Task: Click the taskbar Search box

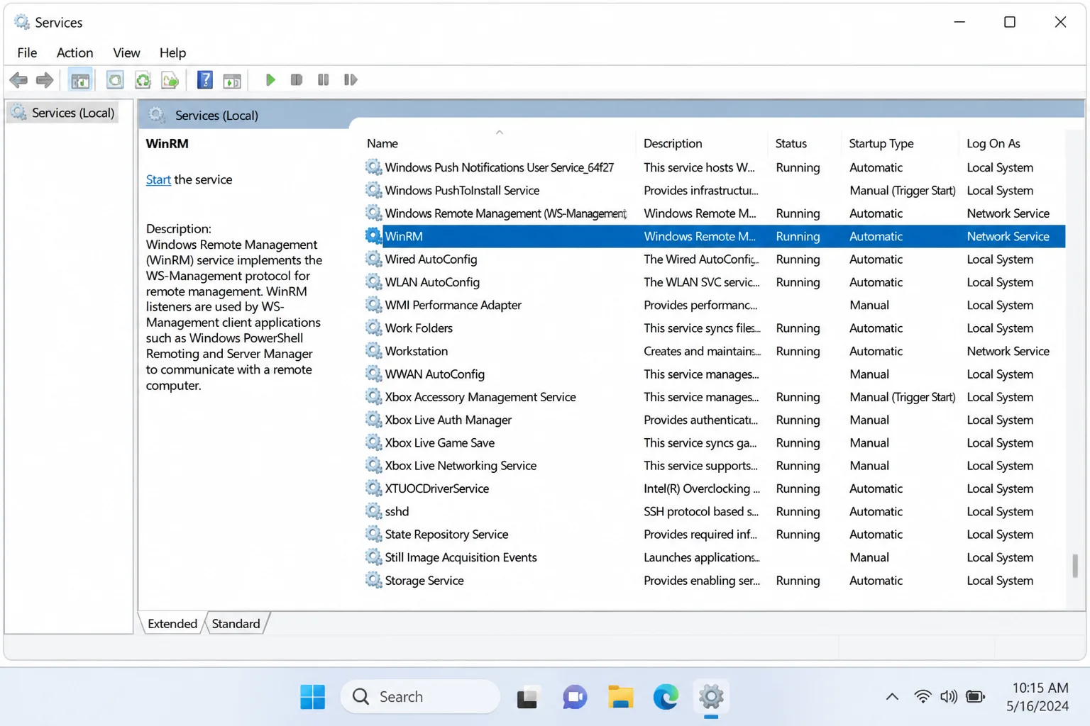Action: pyautogui.click(x=420, y=697)
